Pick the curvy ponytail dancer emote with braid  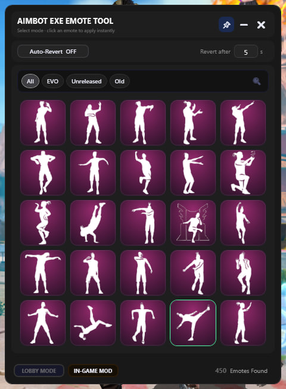tap(43, 223)
